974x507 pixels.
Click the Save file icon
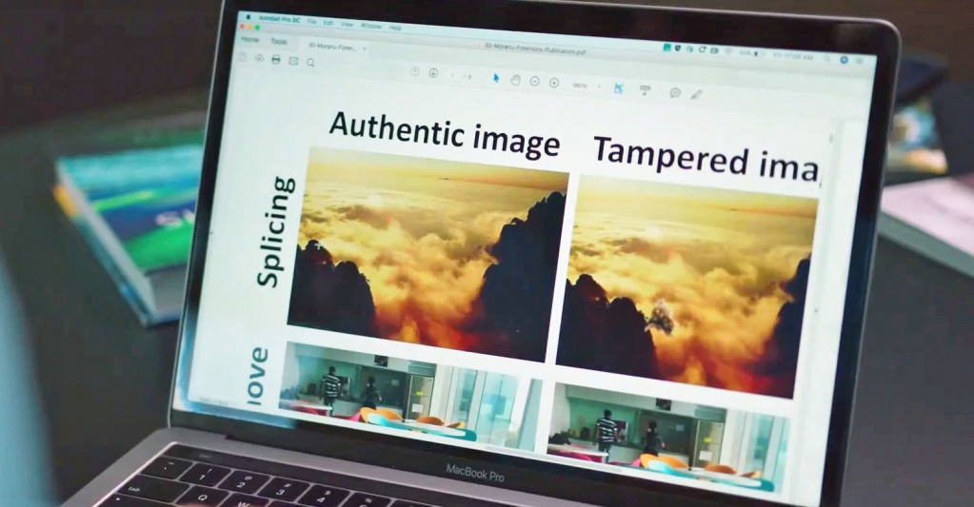coord(242,57)
